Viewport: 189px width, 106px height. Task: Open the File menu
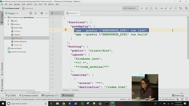click(2, 4)
